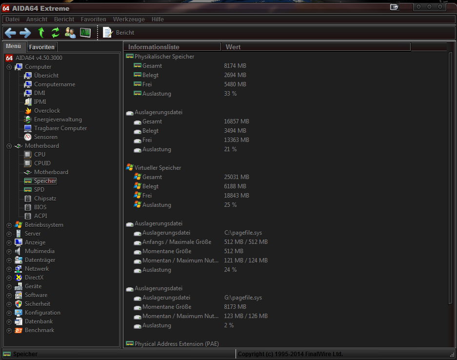Open the Hilfe menu

158,19
